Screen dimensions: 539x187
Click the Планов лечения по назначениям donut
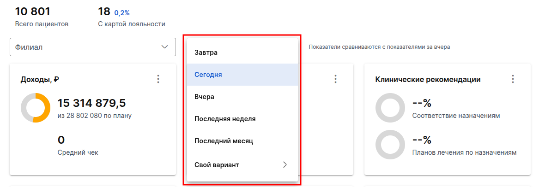coord(390,144)
